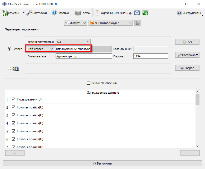Click the Выполнить button

[102, 163]
